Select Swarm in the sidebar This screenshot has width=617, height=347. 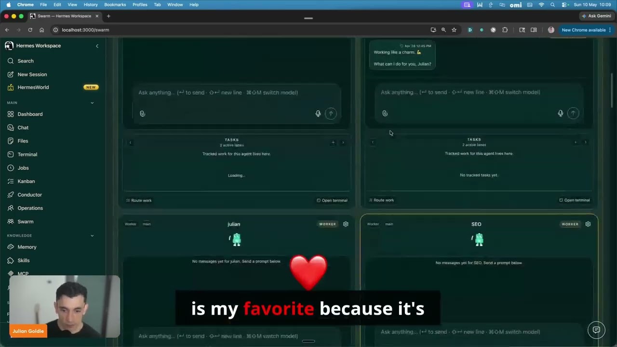(x=26, y=222)
